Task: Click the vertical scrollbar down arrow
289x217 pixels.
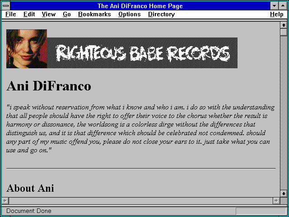Action: point(284,193)
